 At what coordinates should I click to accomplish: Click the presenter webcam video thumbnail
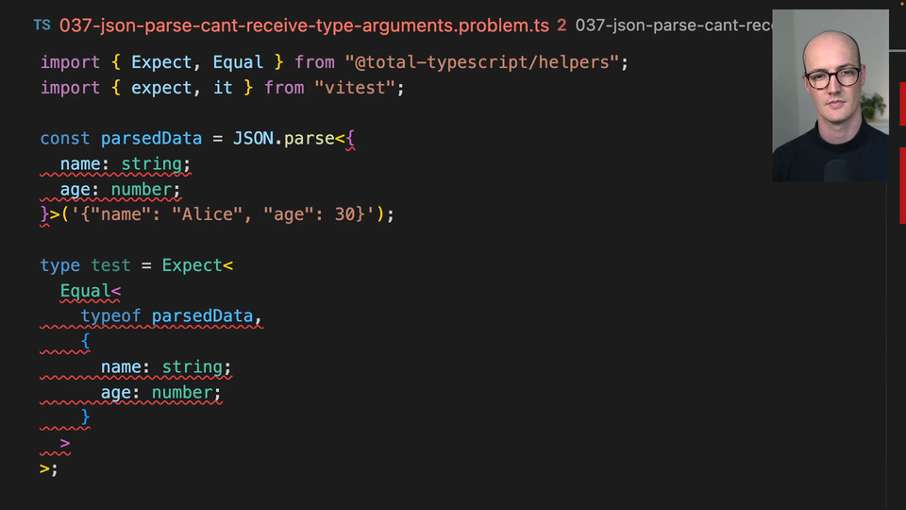(x=830, y=95)
